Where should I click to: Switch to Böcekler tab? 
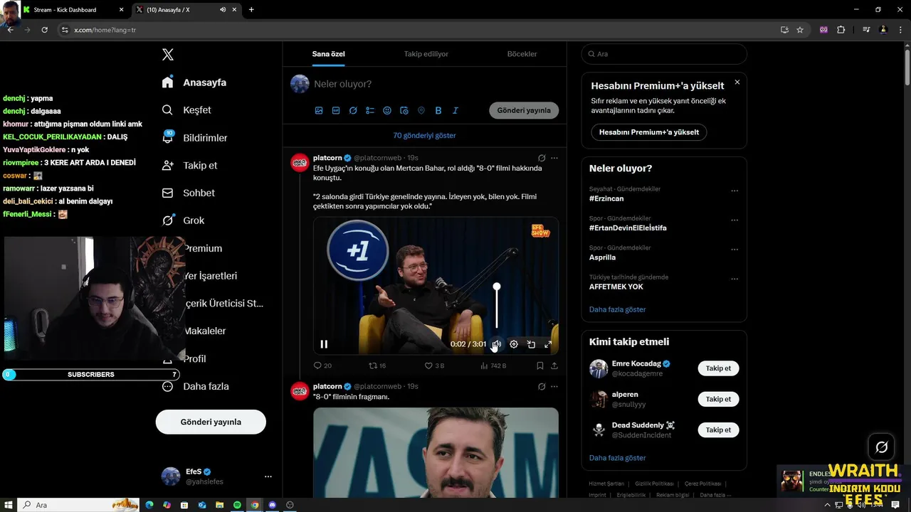pyautogui.click(x=522, y=54)
